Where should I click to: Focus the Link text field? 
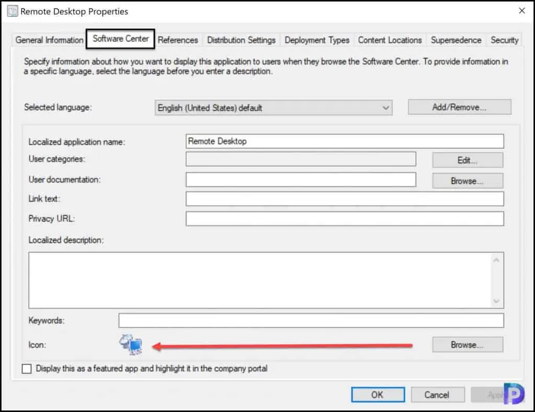click(345, 199)
